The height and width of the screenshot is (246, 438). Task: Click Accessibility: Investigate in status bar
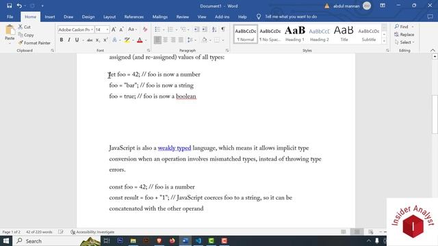point(92,232)
